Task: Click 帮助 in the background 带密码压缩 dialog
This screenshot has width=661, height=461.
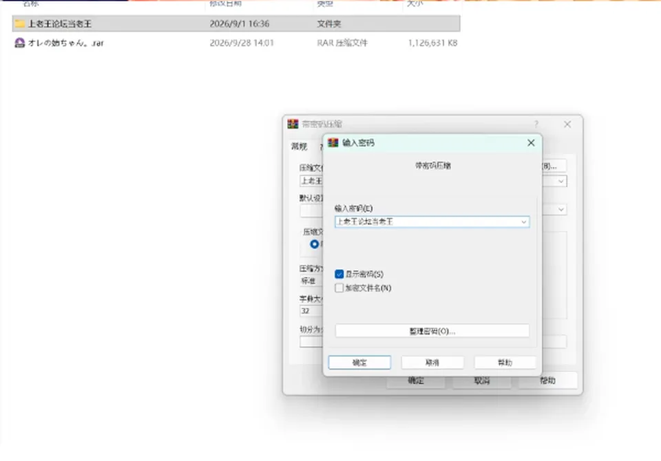Action: pyautogui.click(x=547, y=381)
